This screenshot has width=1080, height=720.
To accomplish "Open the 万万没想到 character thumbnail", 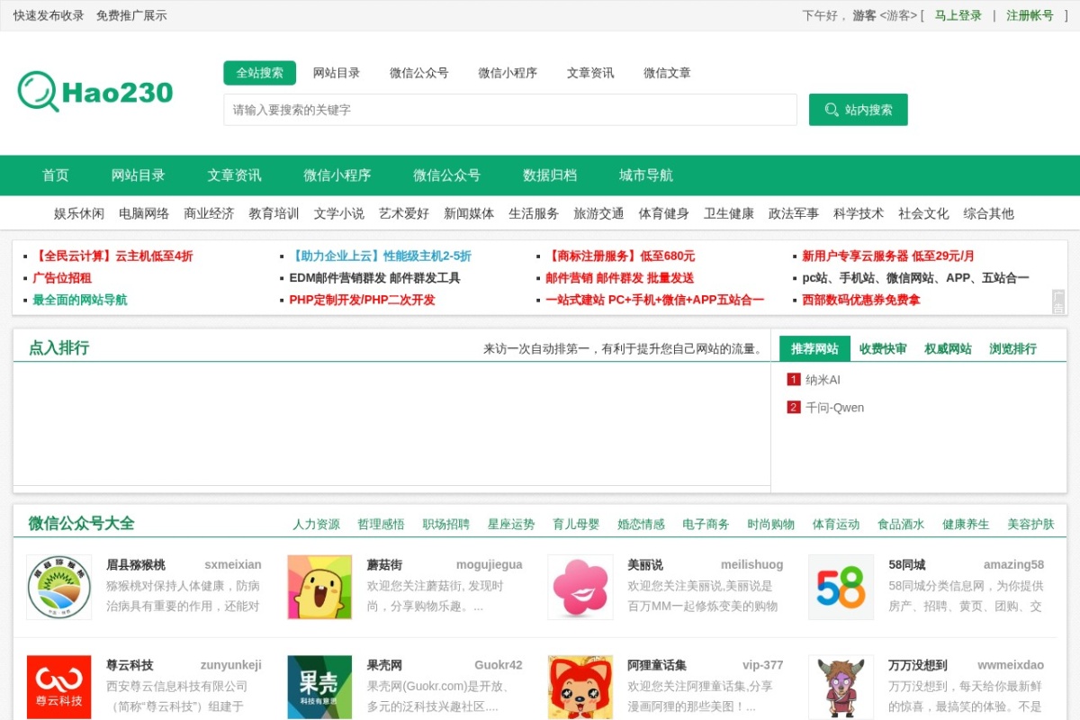I will pos(841,687).
